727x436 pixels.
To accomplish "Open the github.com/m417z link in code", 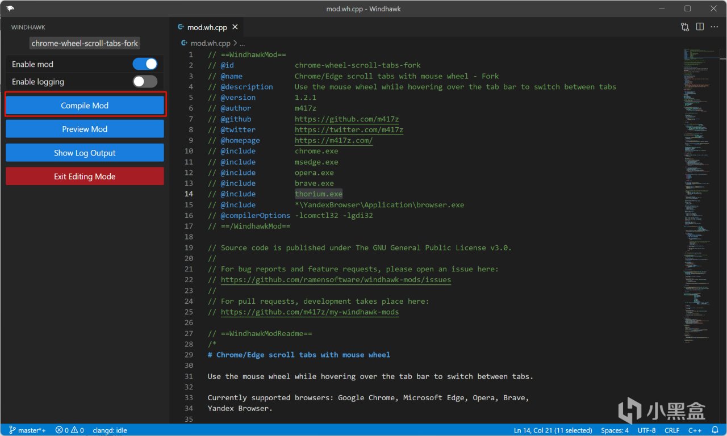I will pyautogui.click(x=346, y=119).
